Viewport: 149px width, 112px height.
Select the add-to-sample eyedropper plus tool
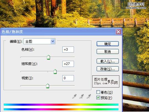click(x=81, y=96)
